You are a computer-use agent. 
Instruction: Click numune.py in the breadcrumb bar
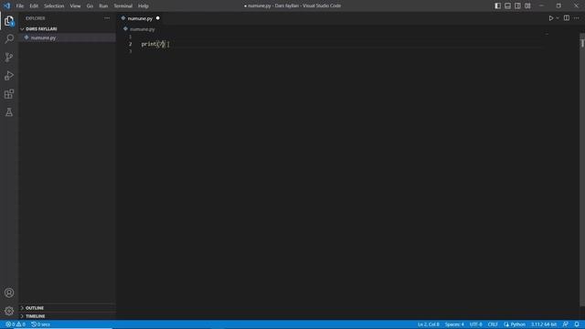coord(143,29)
